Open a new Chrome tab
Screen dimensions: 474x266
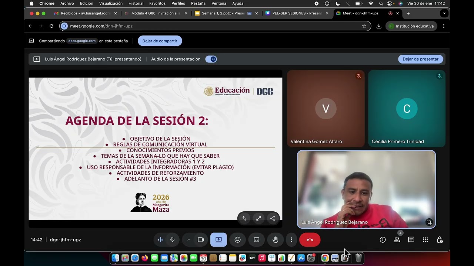click(x=408, y=13)
